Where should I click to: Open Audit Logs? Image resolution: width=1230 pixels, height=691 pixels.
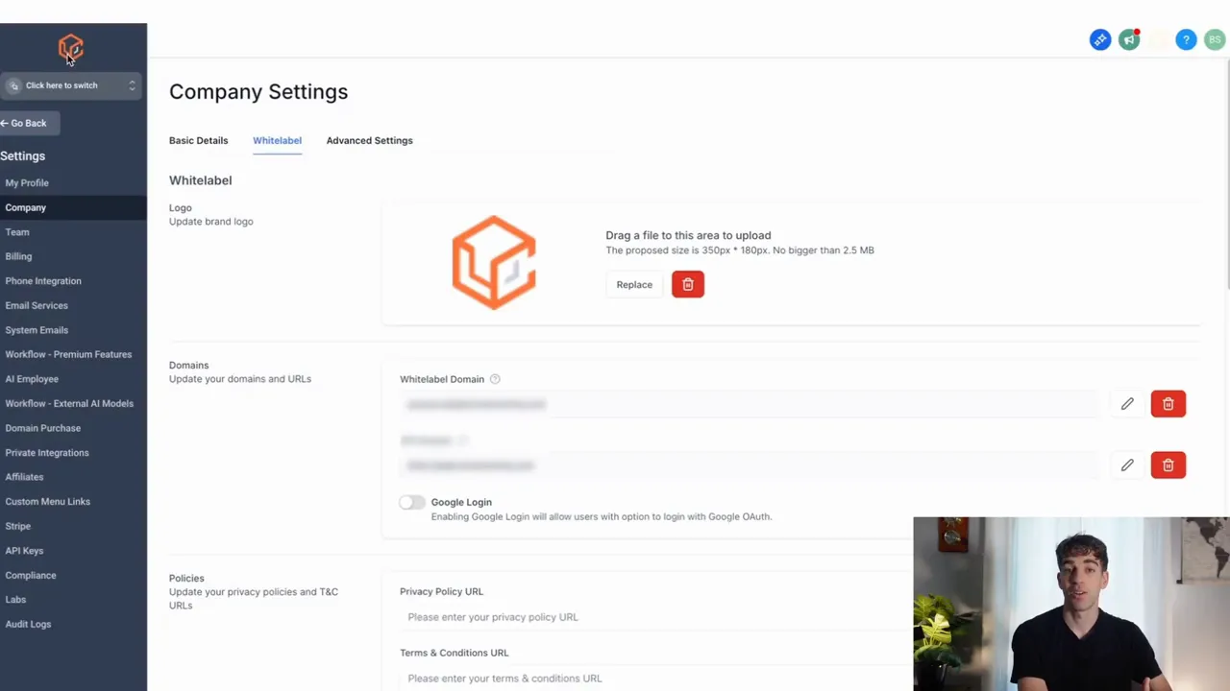pyautogui.click(x=28, y=624)
